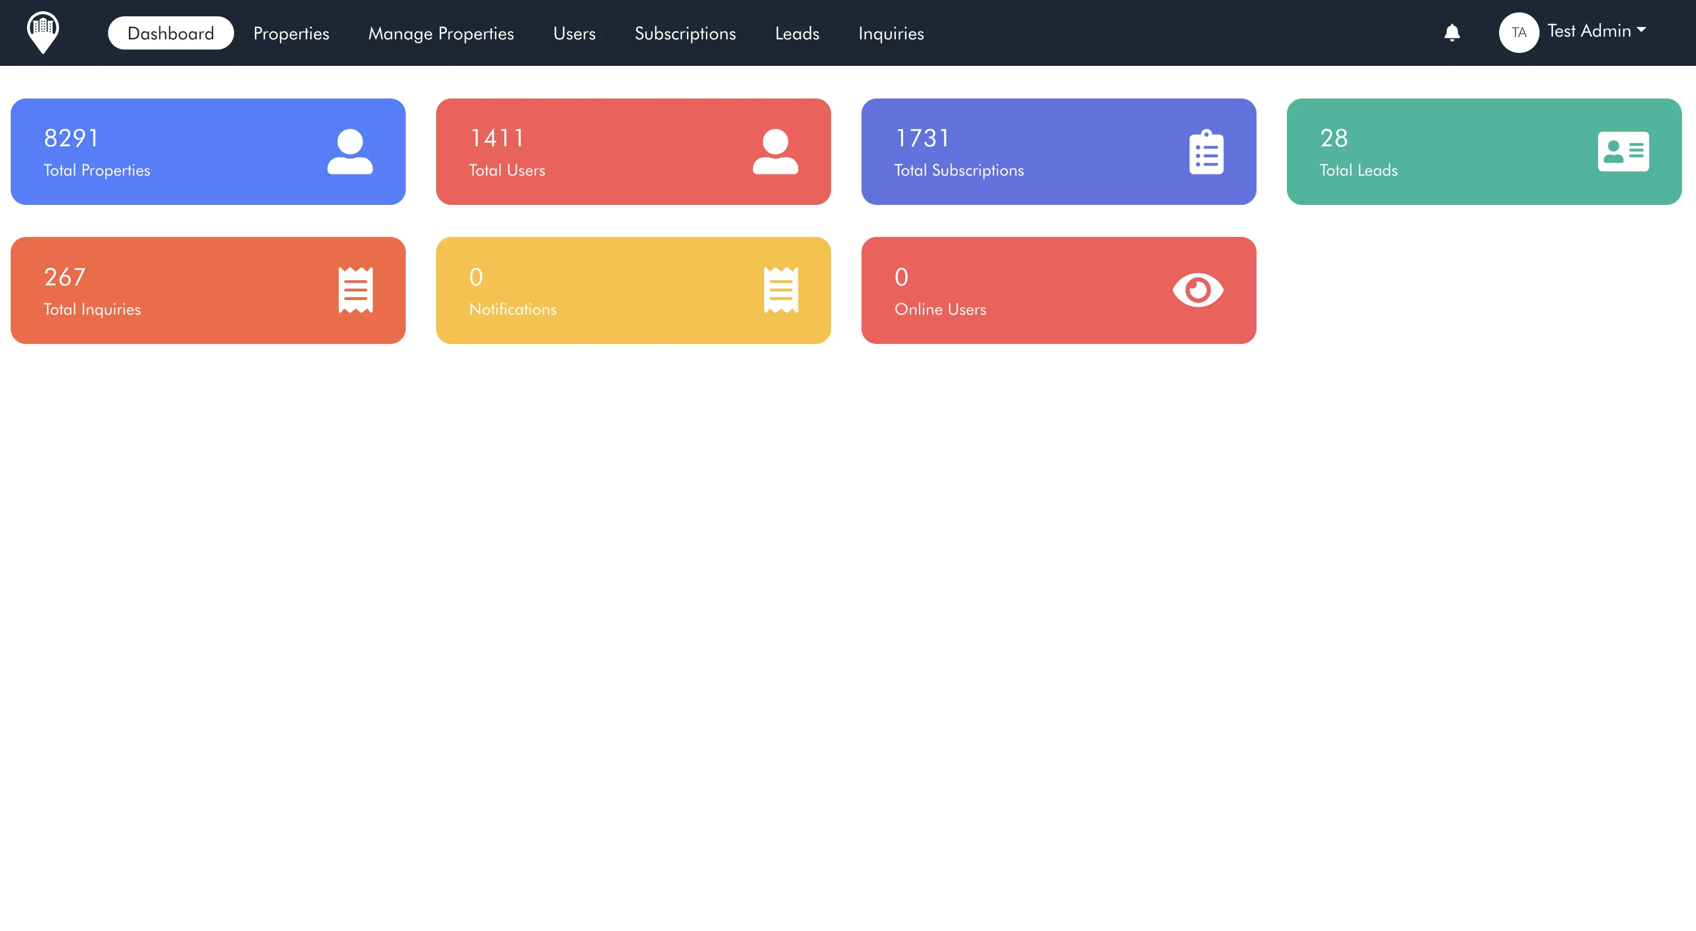Navigate to the Users section
The height and width of the screenshot is (931, 1696).
[574, 33]
